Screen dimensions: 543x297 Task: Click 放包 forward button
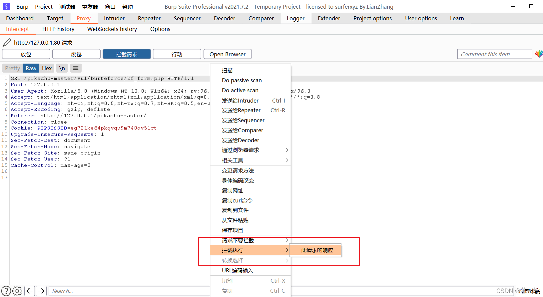tap(26, 54)
